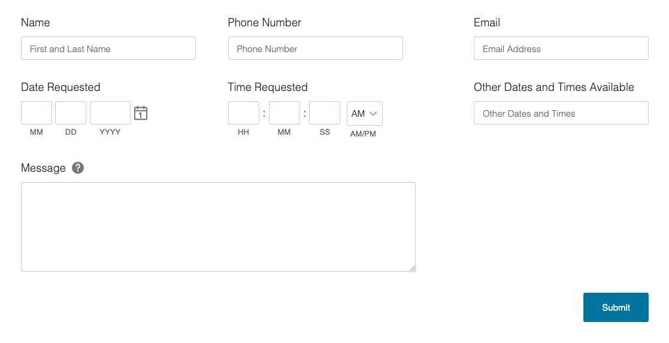Viewport: 669px width, 343px height.
Task: Grab the Message textarea resize handle
Action: (x=413, y=269)
